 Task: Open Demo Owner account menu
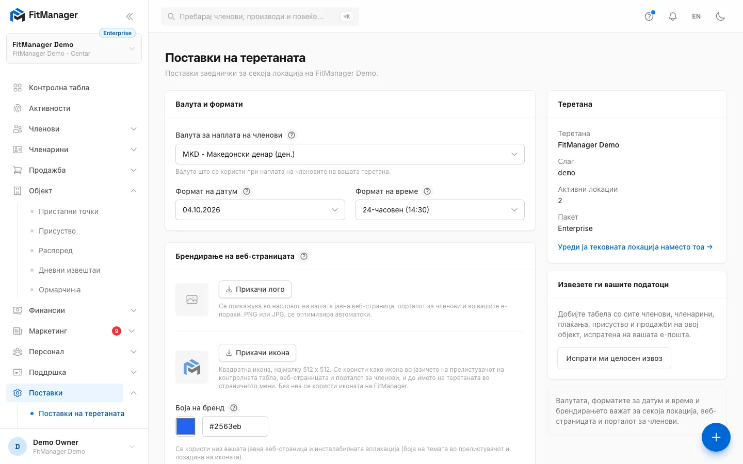[74, 446]
